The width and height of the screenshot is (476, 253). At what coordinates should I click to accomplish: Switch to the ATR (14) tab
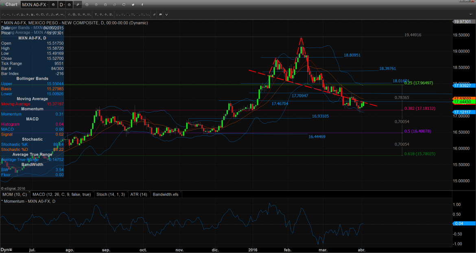138,194
